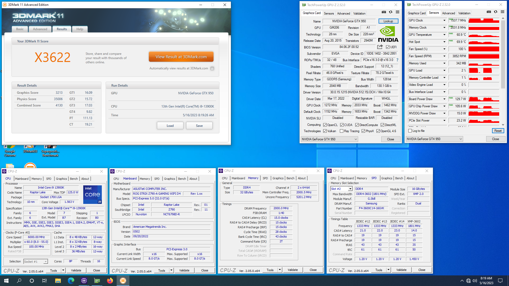The width and height of the screenshot is (509, 286).
Task: Open Task View from the taskbar
Action: 45,281
